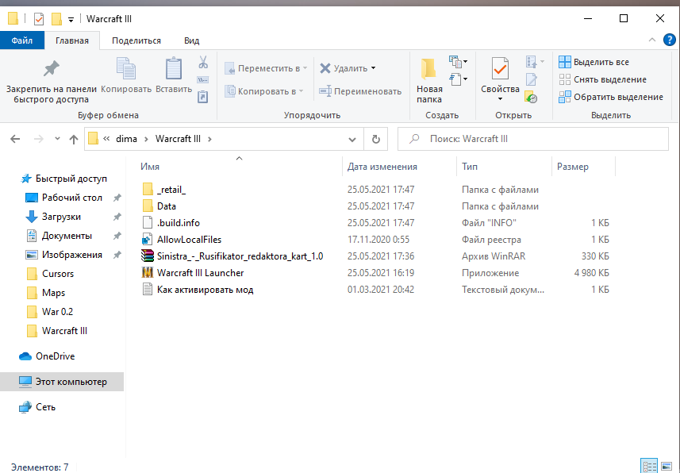Click the paste shortcut icon
Screen dimensions: 680x473
203,96
